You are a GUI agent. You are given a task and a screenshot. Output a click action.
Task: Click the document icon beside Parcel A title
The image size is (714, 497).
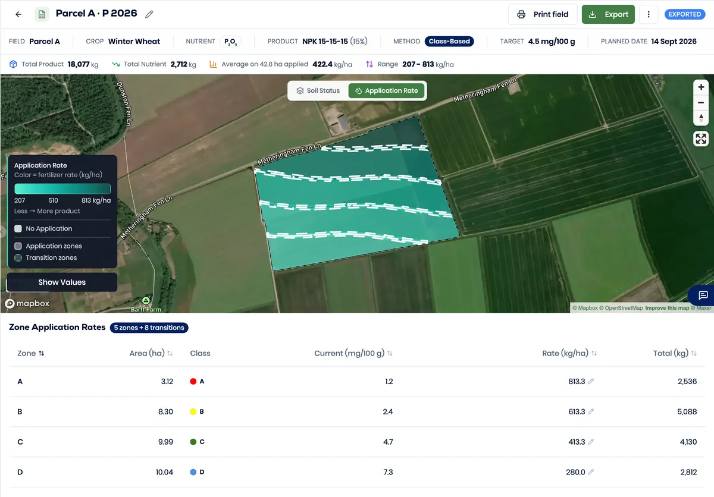[x=42, y=14]
